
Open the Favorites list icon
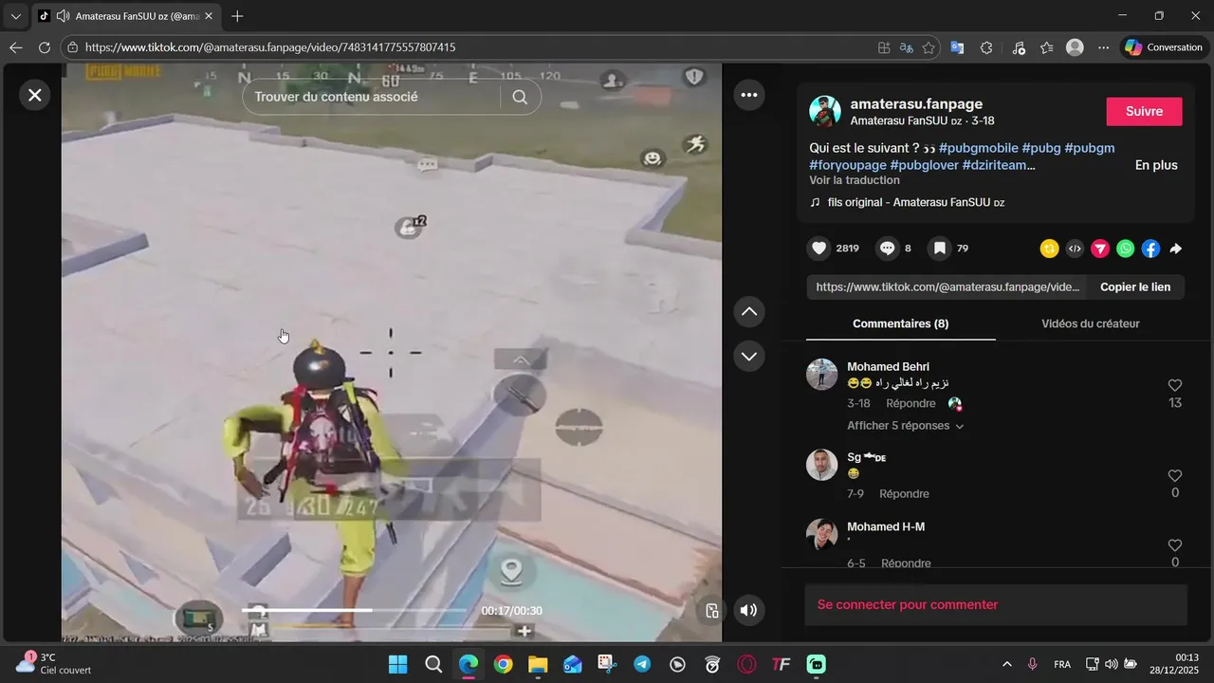pyautogui.click(x=1046, y=47)
